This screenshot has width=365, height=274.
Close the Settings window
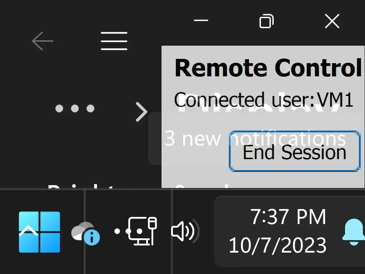click(x=332, y=21)
